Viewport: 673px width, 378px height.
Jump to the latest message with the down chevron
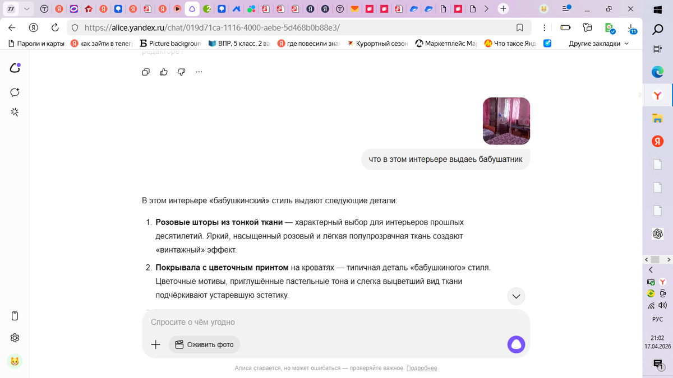point(516,296)
